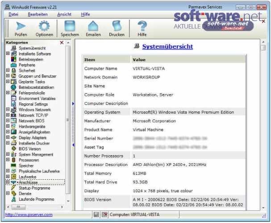Click the Regional Settings icon

[x=13, y=104]
